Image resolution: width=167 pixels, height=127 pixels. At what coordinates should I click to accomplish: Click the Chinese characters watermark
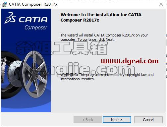coord(62,48)
